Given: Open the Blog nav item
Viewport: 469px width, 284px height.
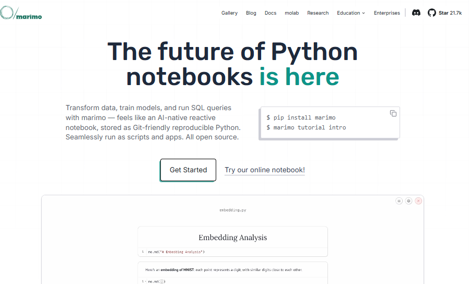Looking at the screenshot, I should pos(251,13).
